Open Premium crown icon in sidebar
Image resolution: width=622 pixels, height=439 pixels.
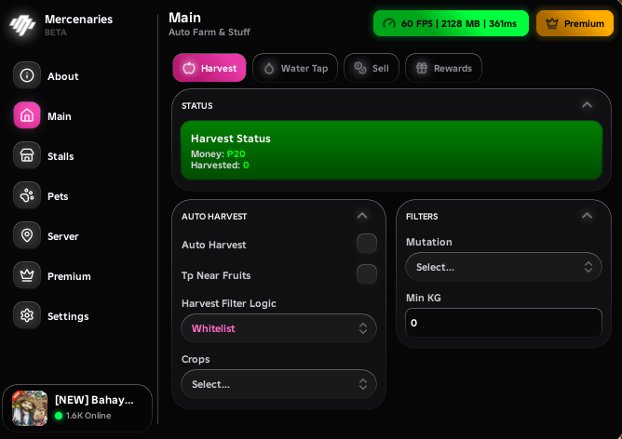[x=27, y=275]
